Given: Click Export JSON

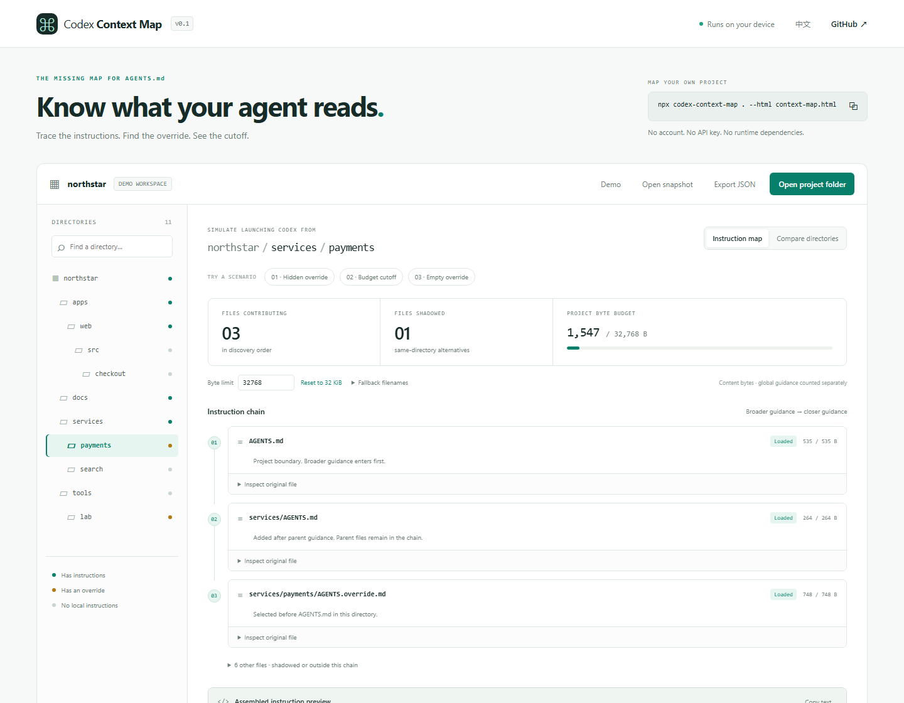Looking at the screenshot, I should (734, 185).
